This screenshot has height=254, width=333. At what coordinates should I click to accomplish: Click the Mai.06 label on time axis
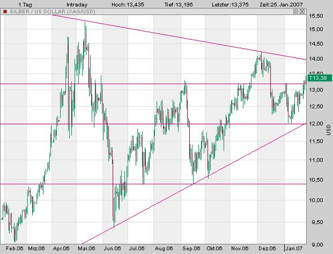[x=86, y=249]
